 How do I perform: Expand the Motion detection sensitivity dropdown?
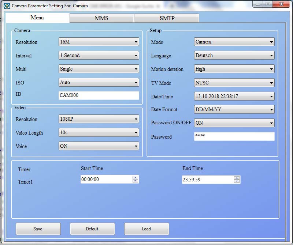click(x=234, y=69)
